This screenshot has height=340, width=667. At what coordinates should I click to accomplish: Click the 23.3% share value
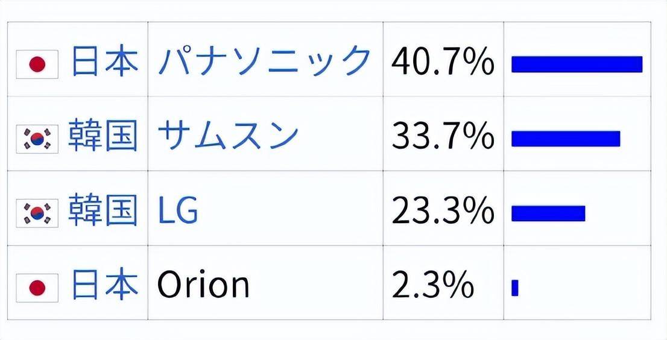tap(443, 211)
